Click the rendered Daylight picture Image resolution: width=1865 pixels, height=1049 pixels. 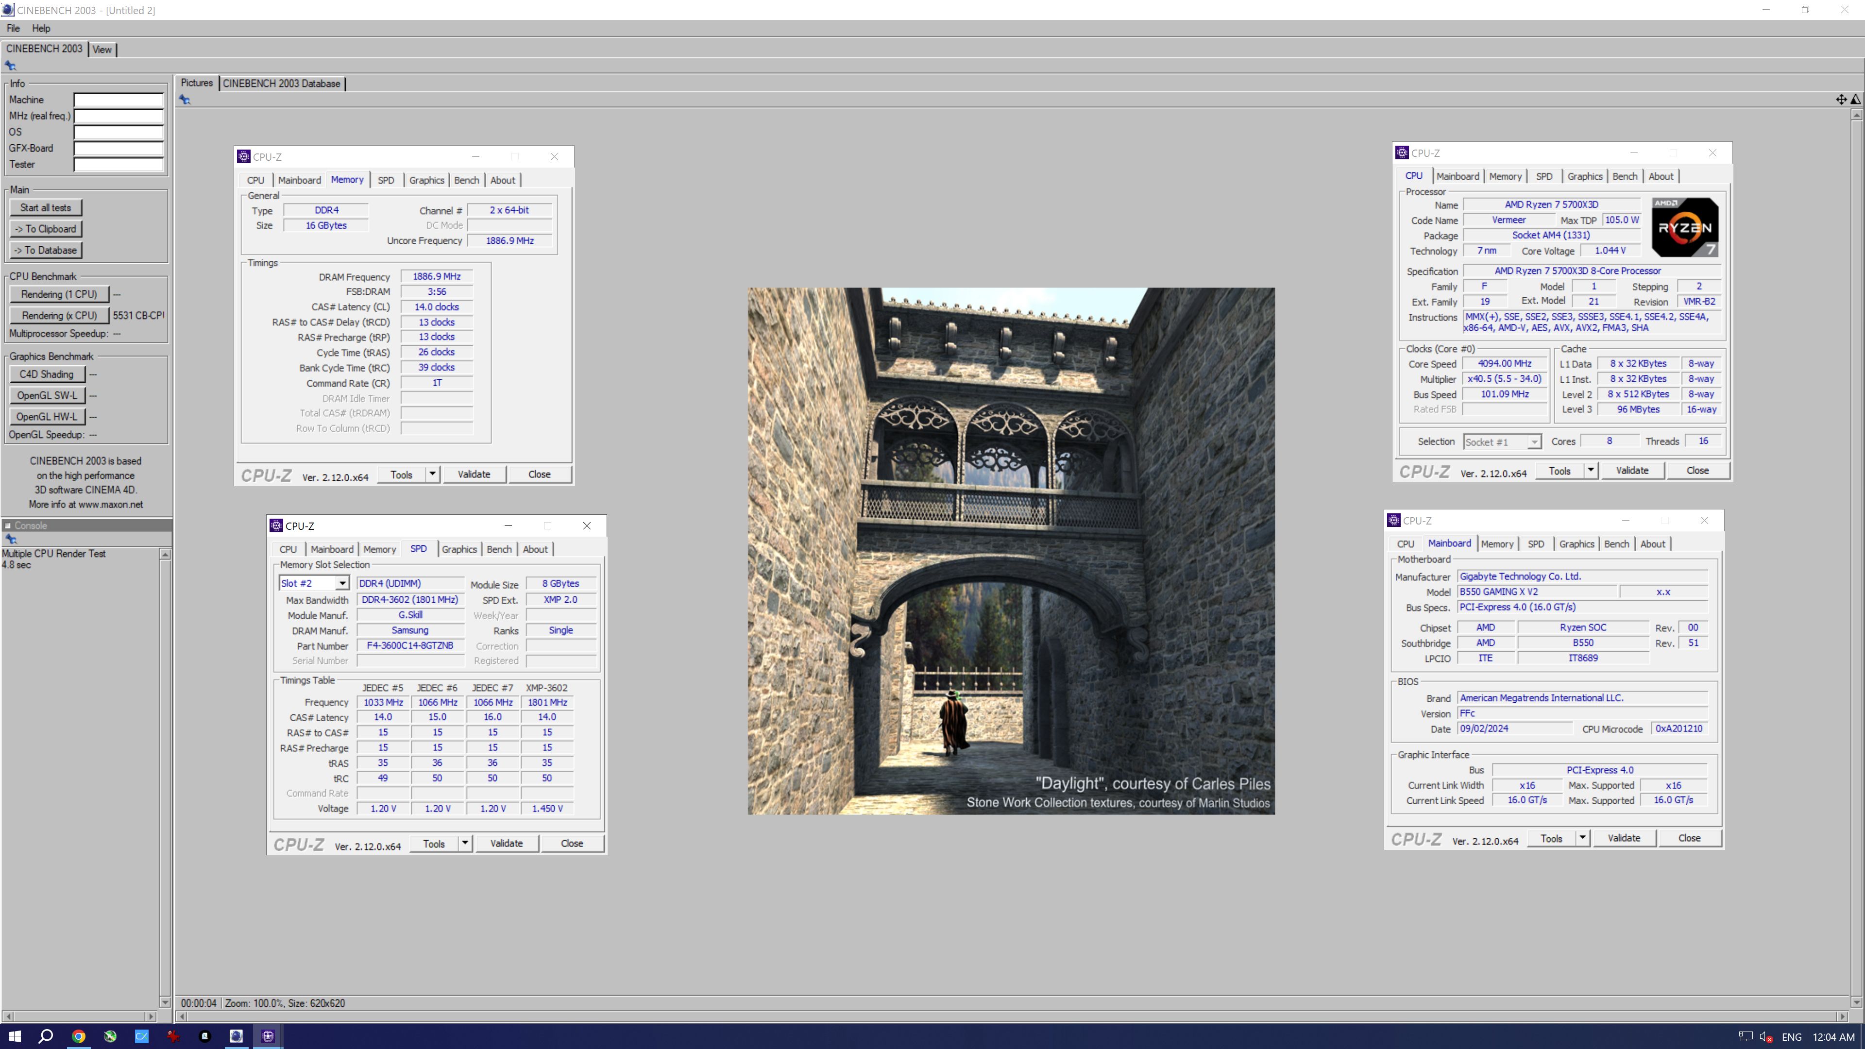pyautogui.click(x=1011, y=551)
